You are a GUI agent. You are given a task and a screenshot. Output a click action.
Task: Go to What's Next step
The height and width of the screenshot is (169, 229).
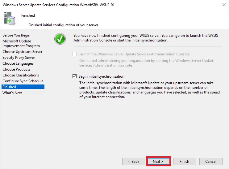point(12,93)
